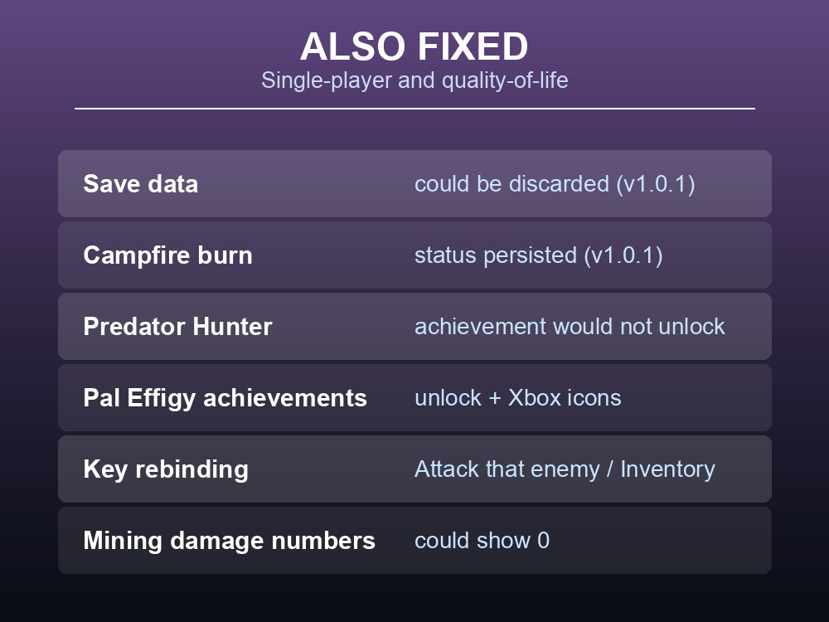Click 'could show 0' text
This screenshot has height=622, width=829.
[482, 541]
